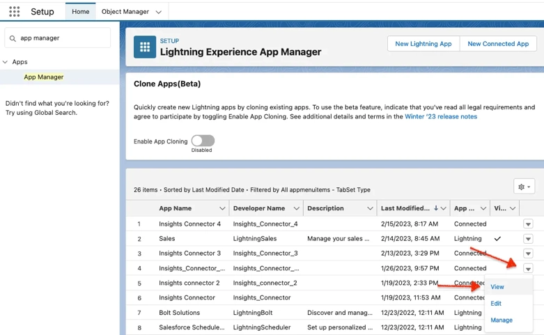Image resolution: width=544 pixels, height=335 pixels.
Task: Click sort arrow on Last Modified column
Action: click(436, 208)
